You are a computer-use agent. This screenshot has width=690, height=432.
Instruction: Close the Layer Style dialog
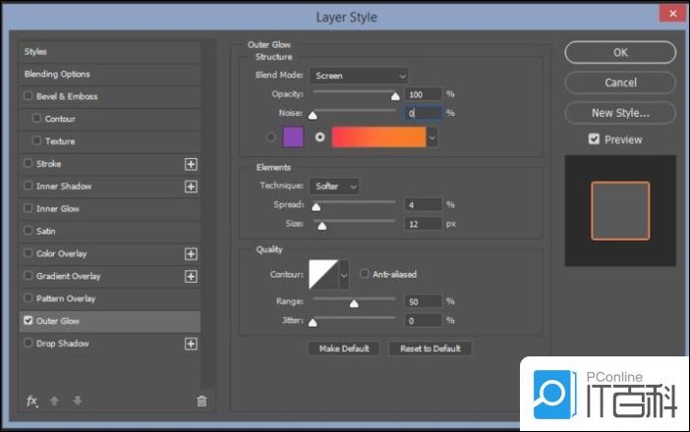[672, 13]
